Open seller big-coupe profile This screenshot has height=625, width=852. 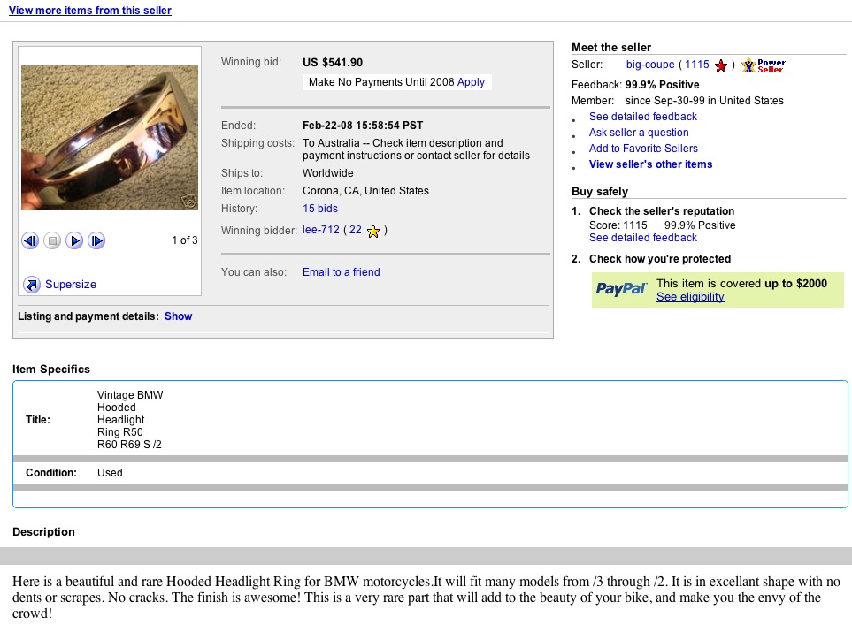pyautogui.click(x=650, y=65)
